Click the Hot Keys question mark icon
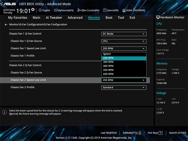Viewport: 188px width, 141px height. tap(161, 133)
